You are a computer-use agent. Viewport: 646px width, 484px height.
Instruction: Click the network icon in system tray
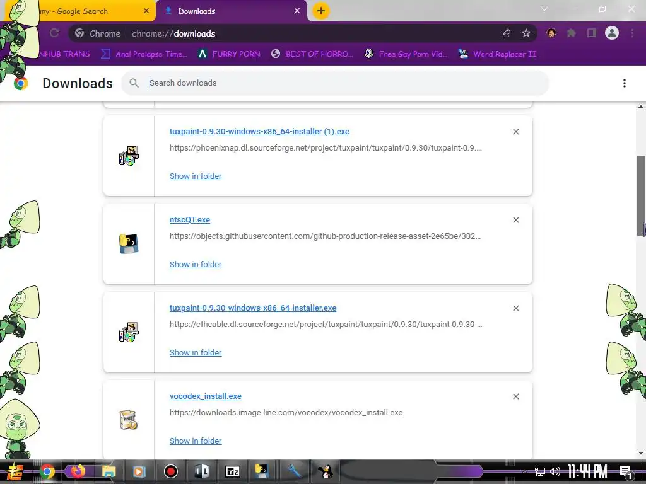[540, 471]
